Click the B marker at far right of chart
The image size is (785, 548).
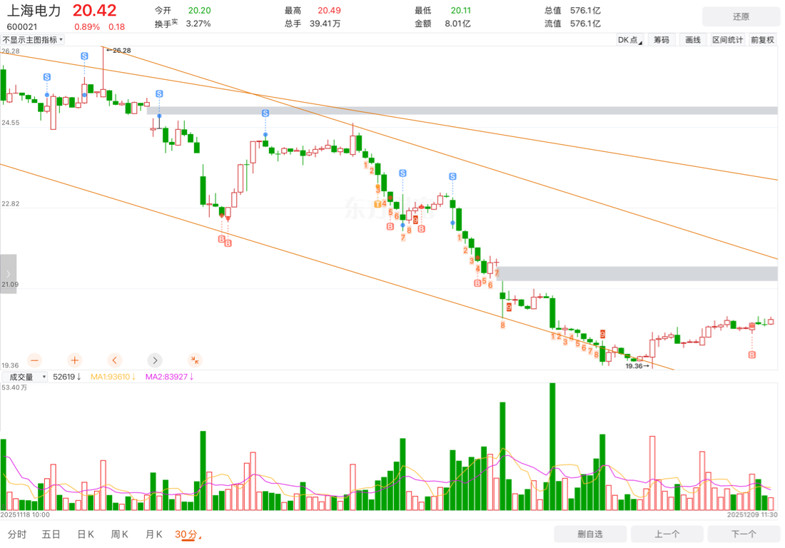751,355
